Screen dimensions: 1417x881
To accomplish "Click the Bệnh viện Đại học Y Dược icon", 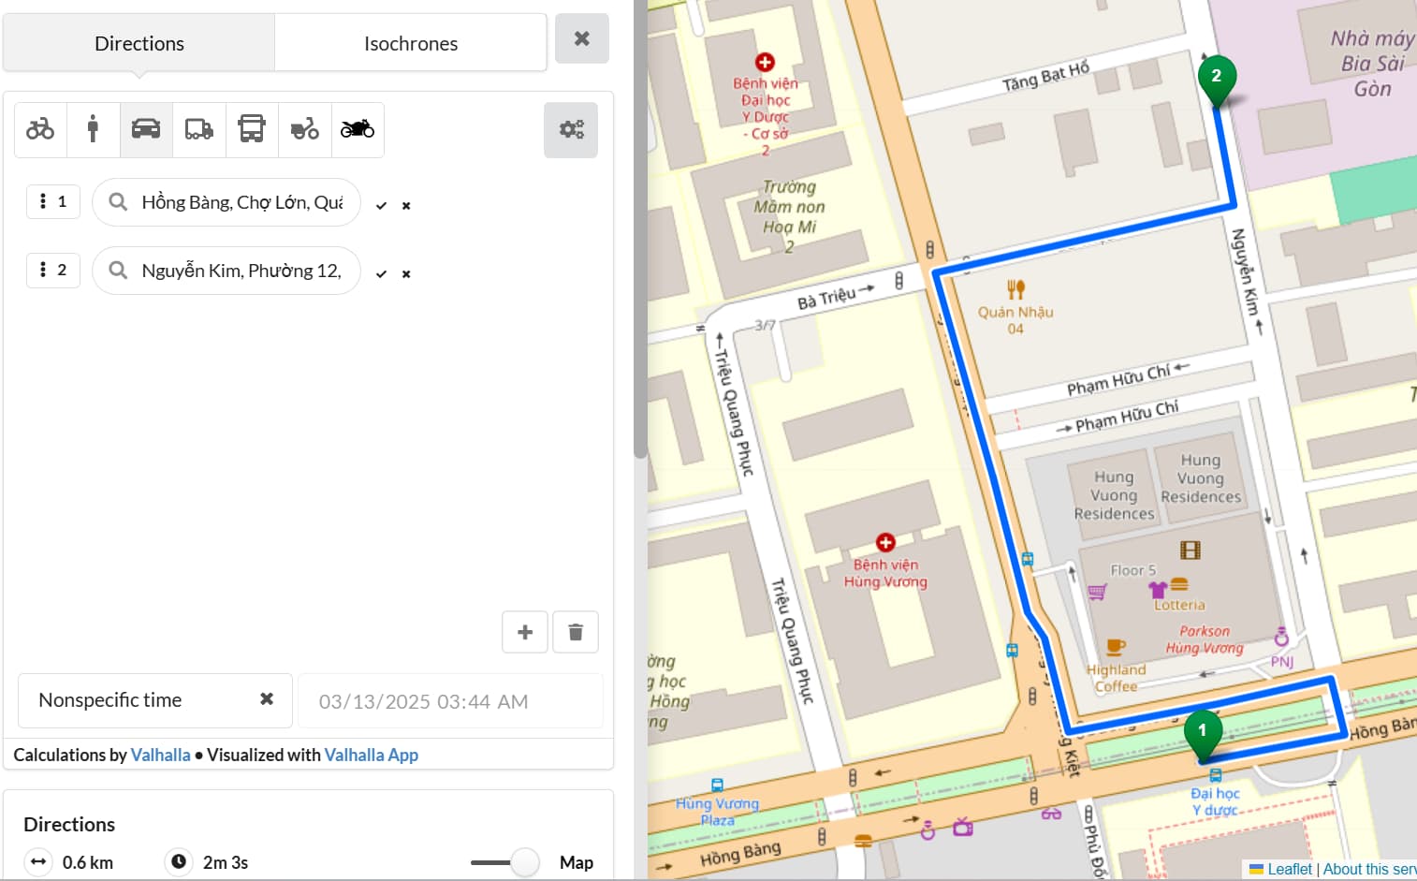I will 765,62.
